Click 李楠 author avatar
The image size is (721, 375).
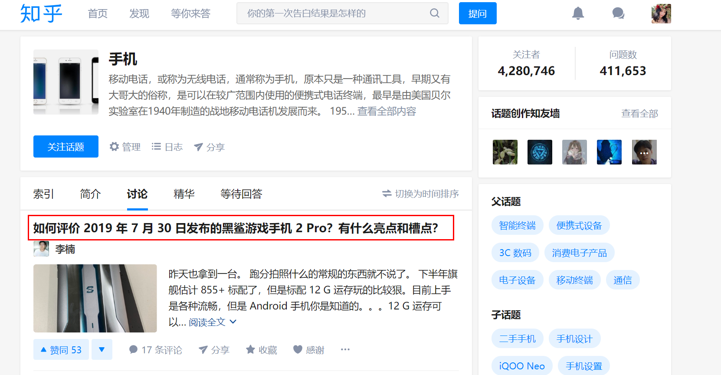(41, 249)
